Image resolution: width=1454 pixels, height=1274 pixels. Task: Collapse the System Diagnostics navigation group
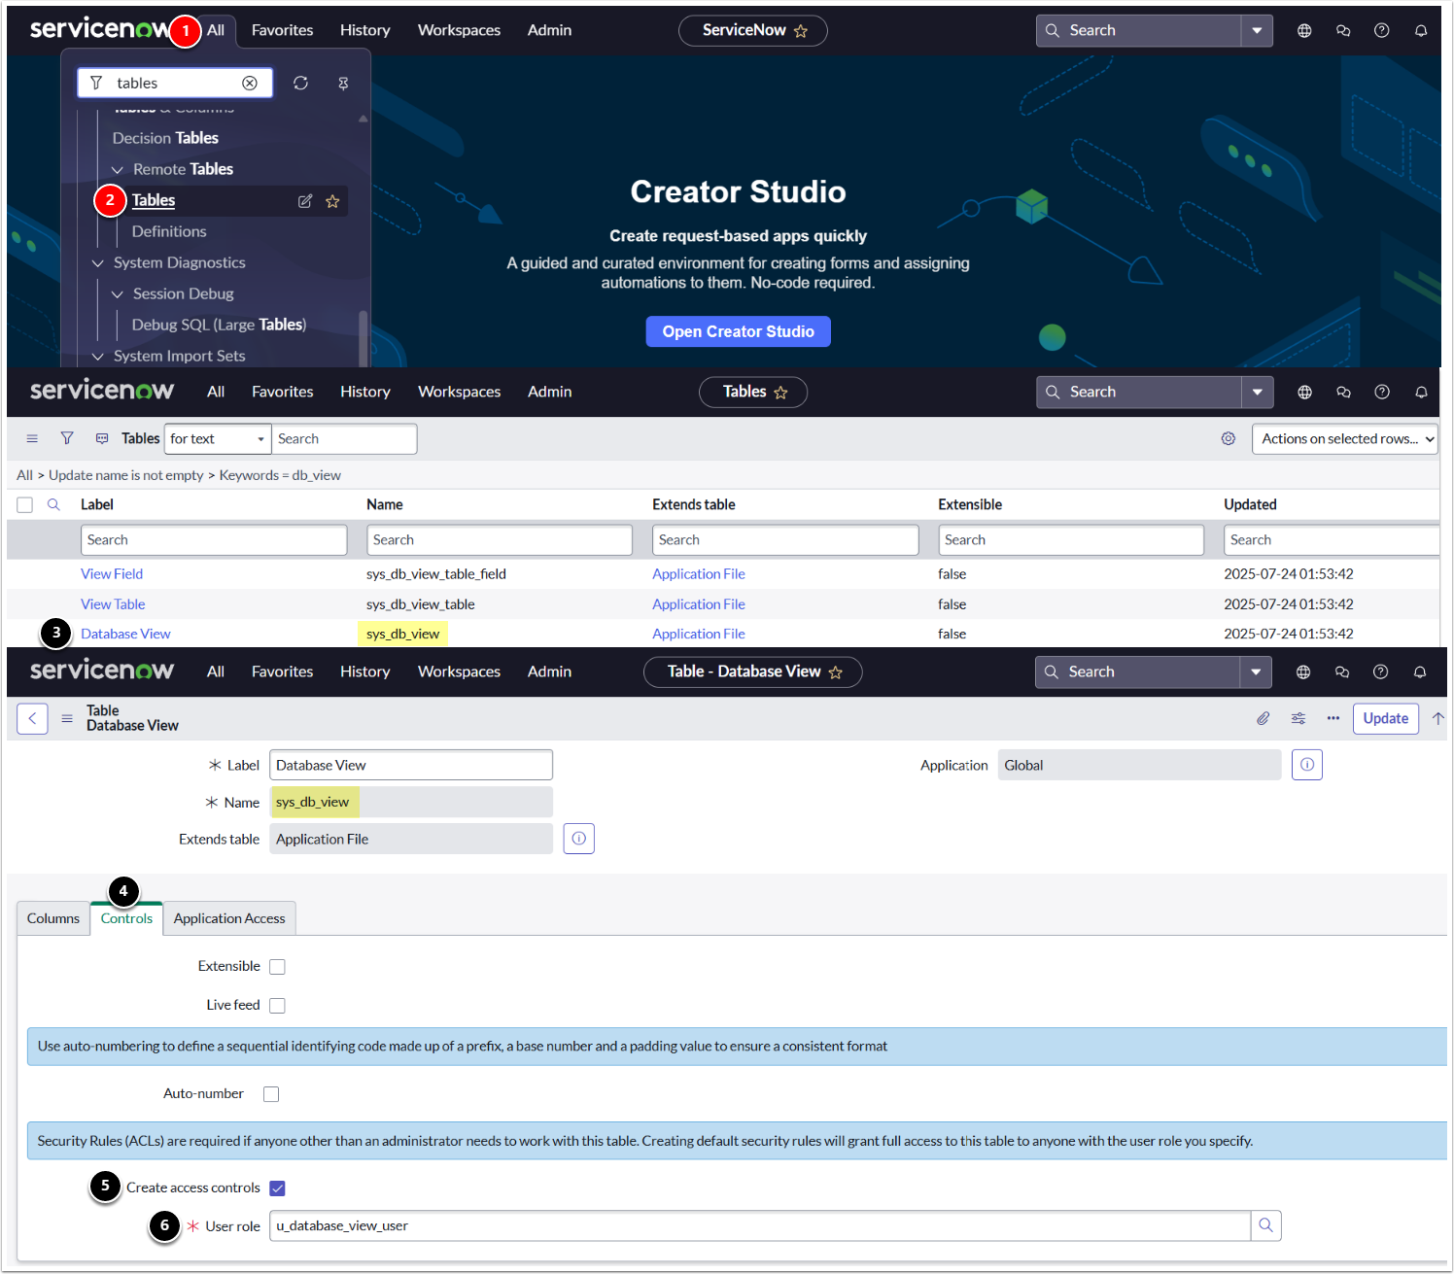click(x=98, y=263)
